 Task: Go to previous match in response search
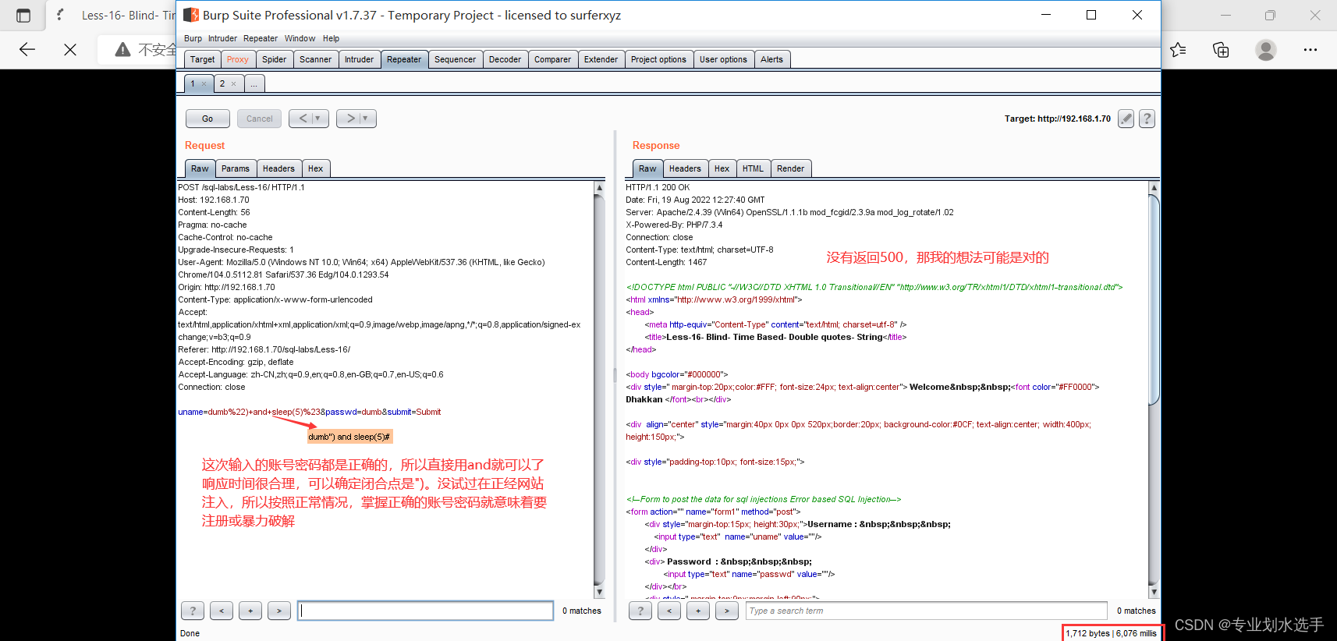coord(669,611)
